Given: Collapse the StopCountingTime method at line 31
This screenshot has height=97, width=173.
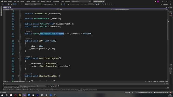Looking at the screenshot, I should tap(19, 76).
